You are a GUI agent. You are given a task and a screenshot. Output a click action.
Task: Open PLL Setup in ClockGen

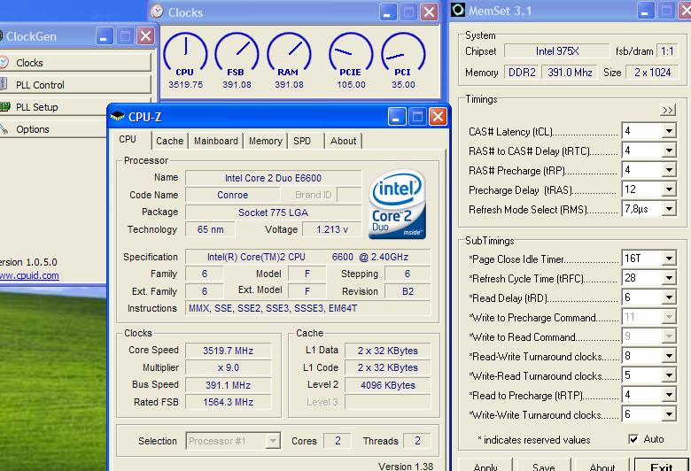coord(54,107)
